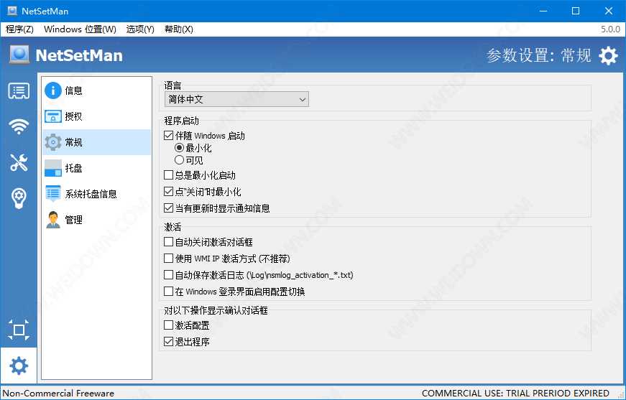Toggle 当有更新时显示通知信息 checkbox
The width and height of the screenshot is (626, 400).
[x=168, y=208]
